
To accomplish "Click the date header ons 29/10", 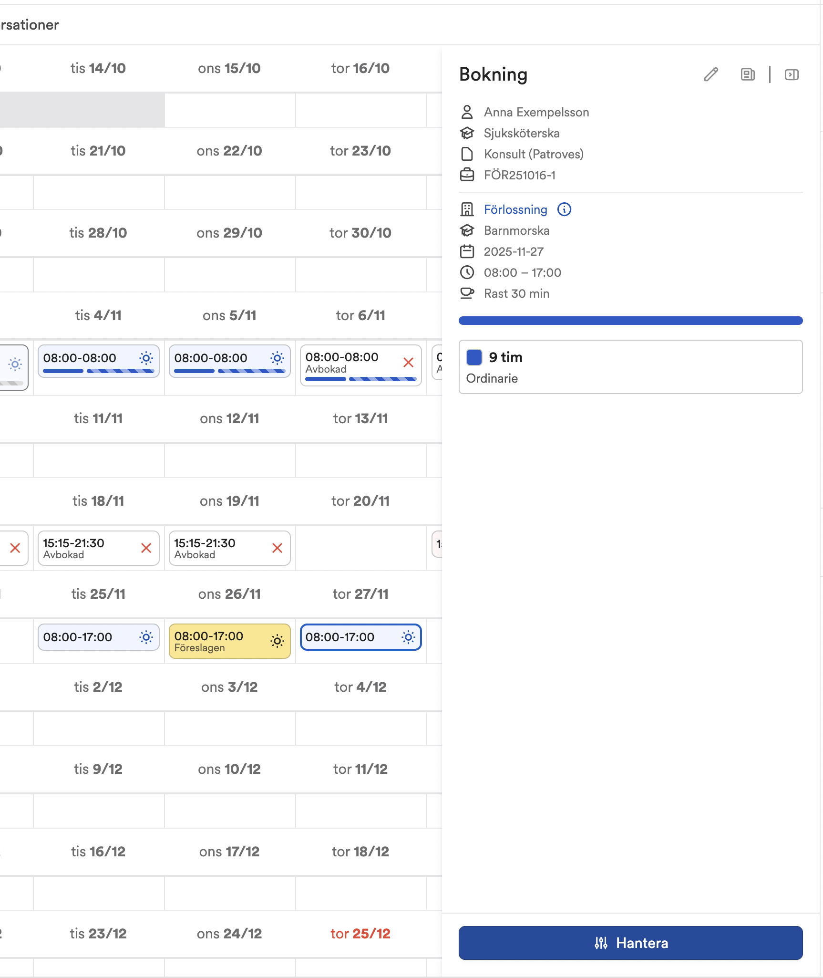I will tap(229, 233).
